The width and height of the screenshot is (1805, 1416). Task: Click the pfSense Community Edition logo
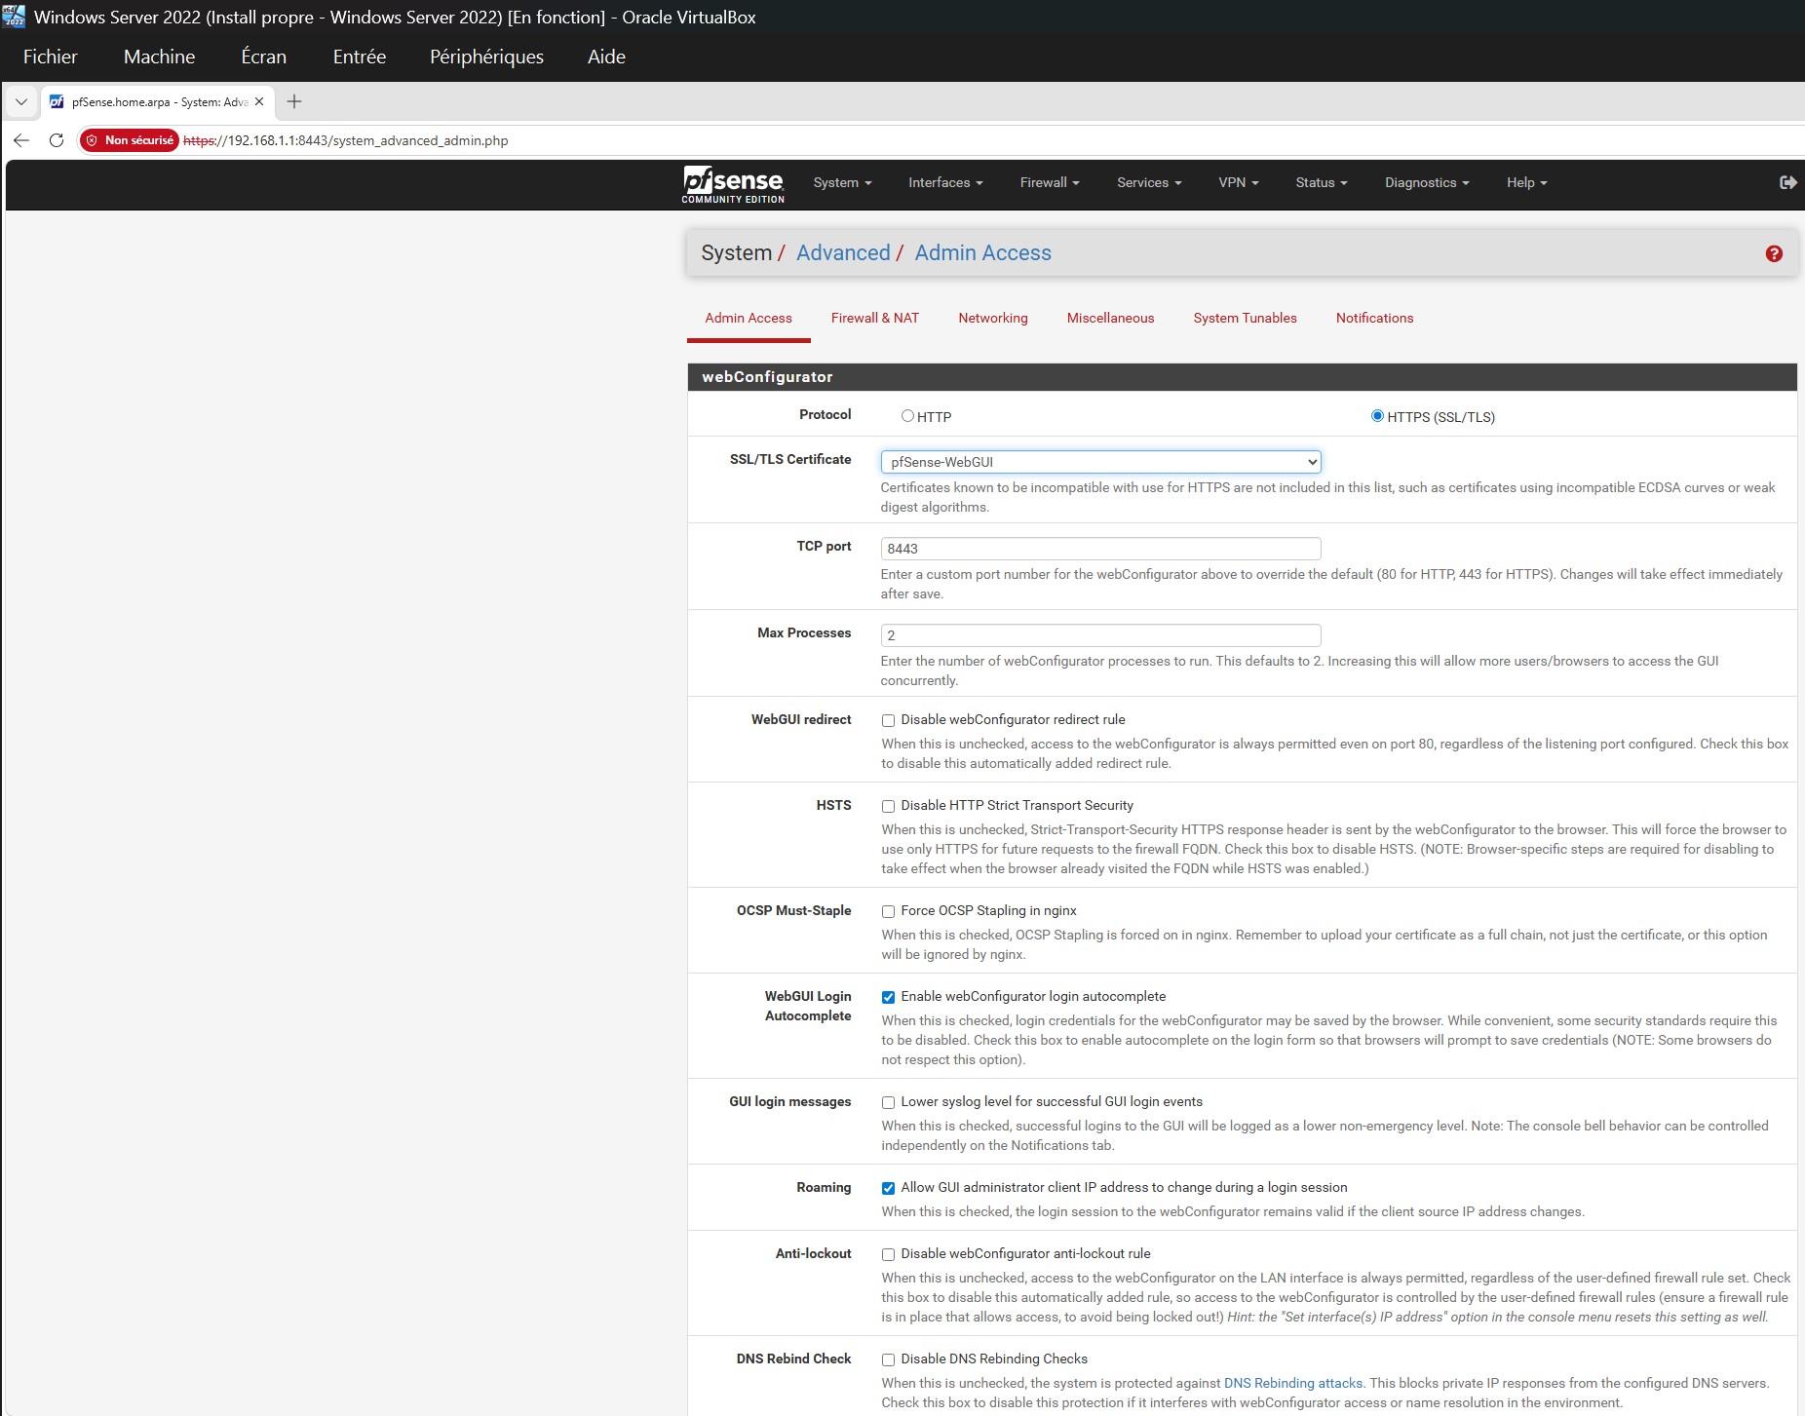click(732, 184)
